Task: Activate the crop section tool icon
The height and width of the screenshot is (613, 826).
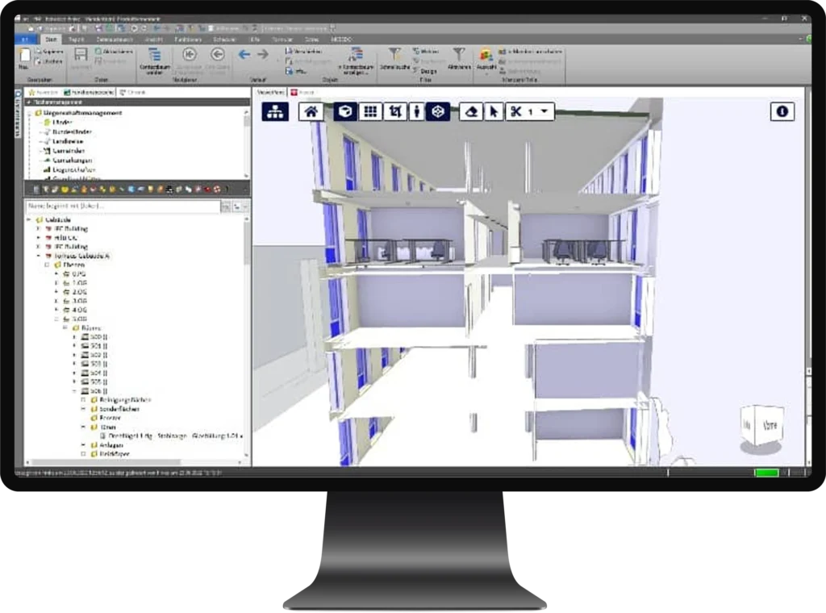Action: 395,112
